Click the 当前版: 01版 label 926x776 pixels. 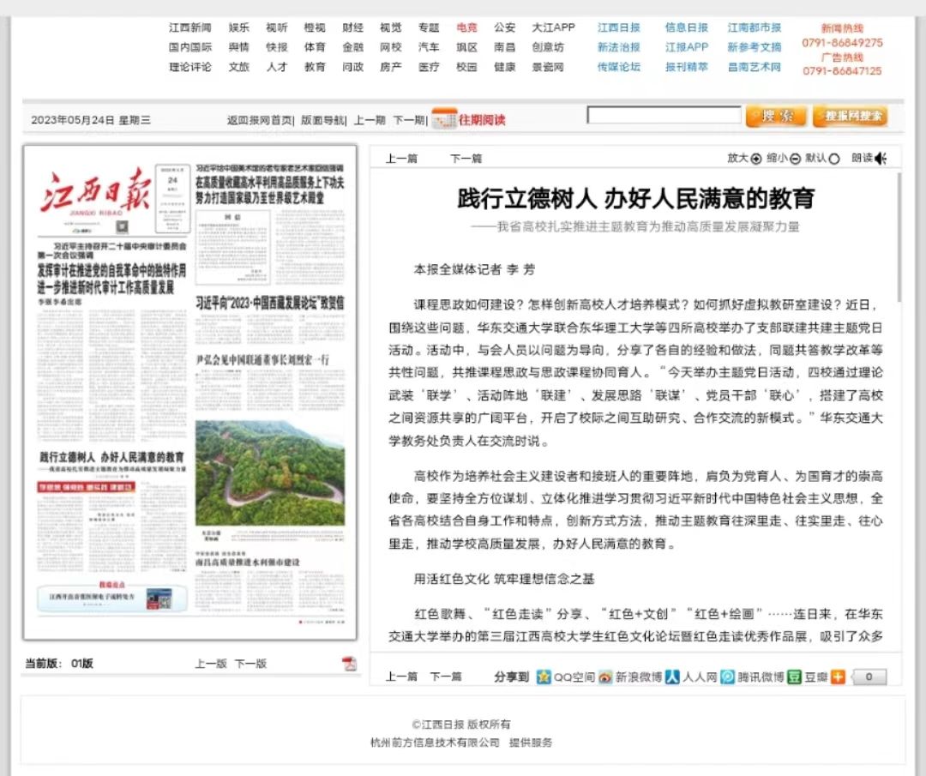coord(59,663)
